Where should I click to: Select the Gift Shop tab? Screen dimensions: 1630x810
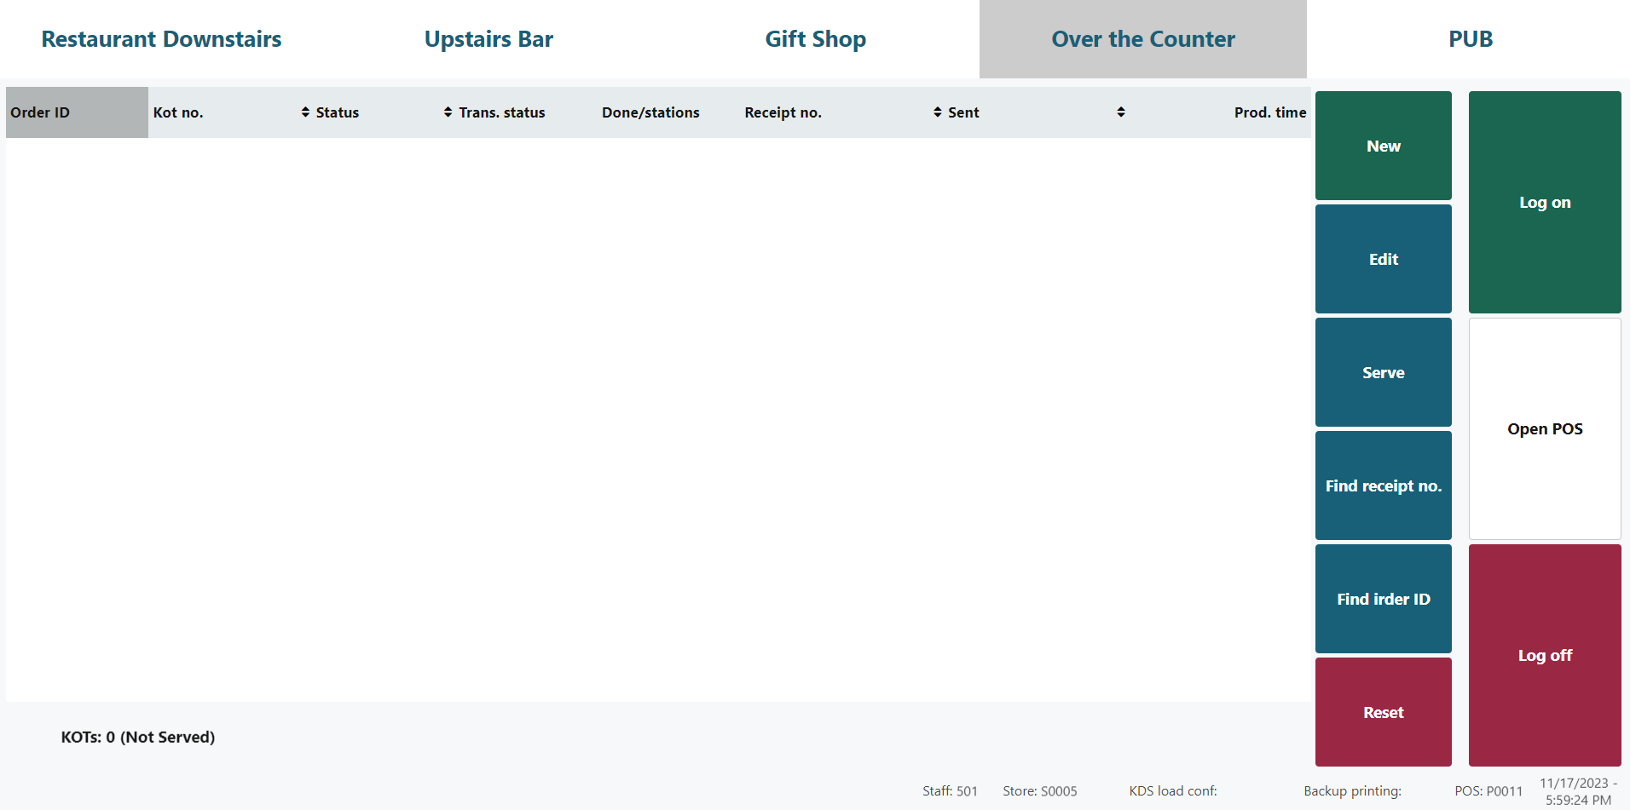pos(816,39)
